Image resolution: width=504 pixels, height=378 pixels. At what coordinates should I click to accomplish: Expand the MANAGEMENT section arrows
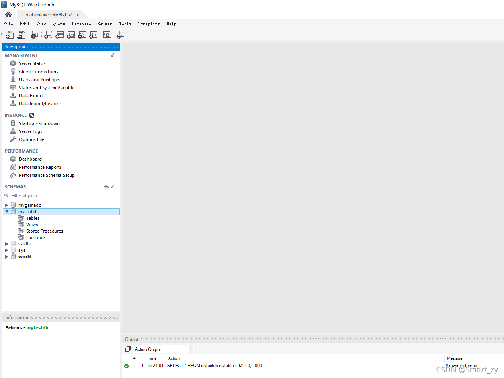pyautogui.click(x=113, y=55)
